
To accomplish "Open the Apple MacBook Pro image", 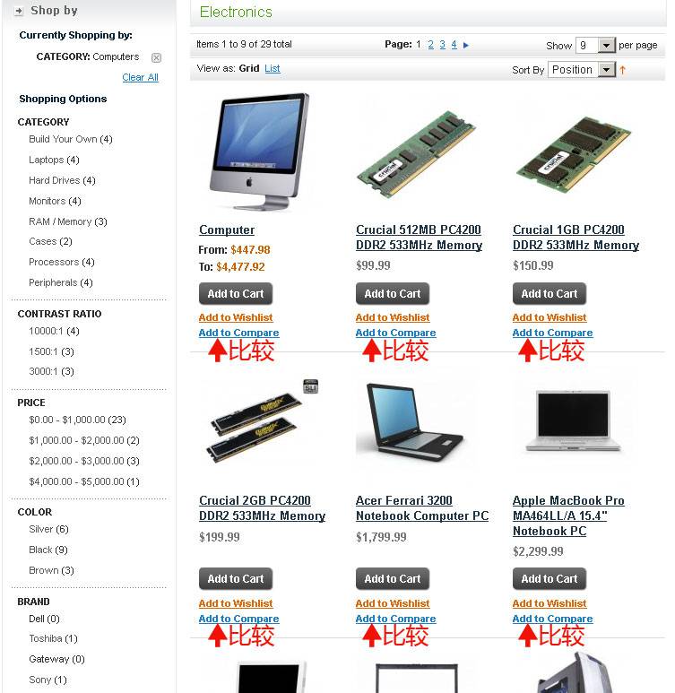I will point(574,420).
